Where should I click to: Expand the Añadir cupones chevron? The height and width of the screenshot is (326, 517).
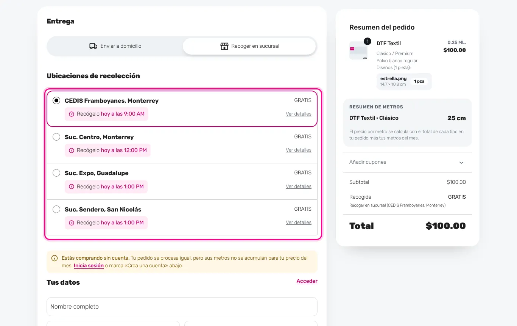pos(461,163)
